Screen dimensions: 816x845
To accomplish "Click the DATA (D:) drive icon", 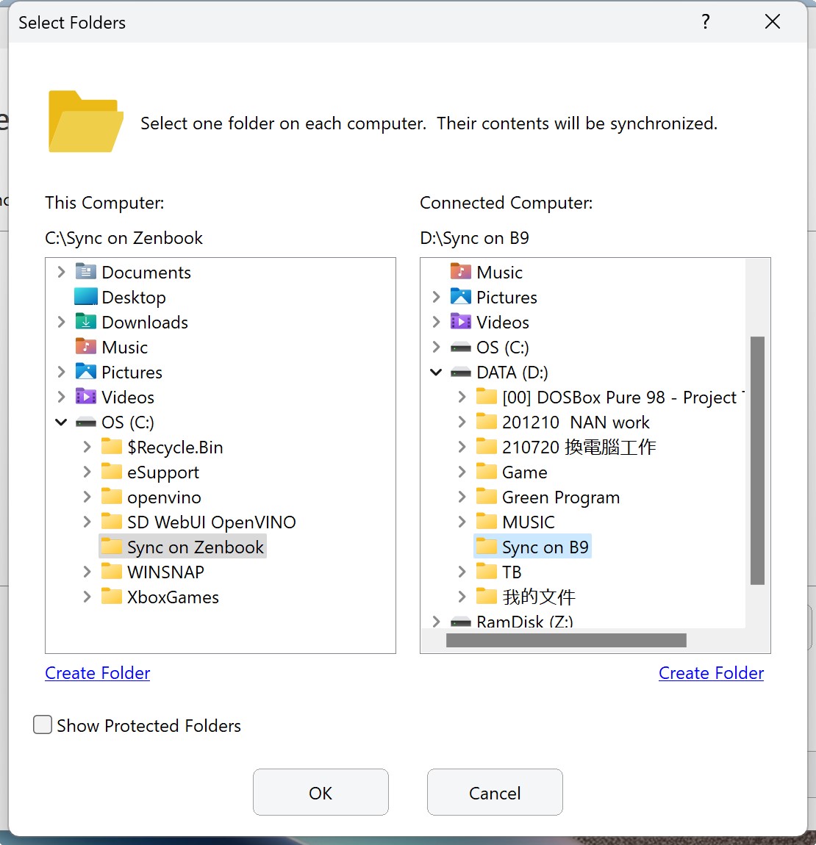I will (461, 373).
